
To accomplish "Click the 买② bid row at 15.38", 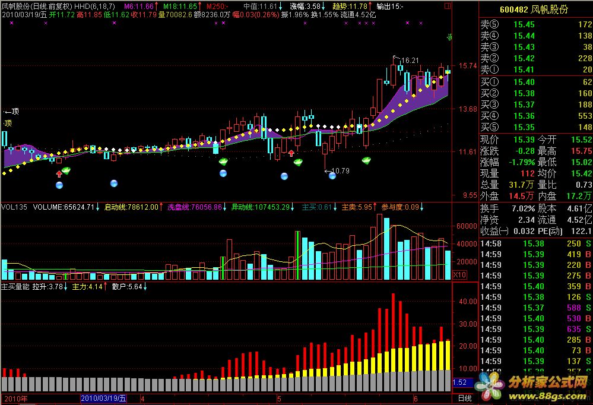I will pyautogui.click(x=536, y=93).
